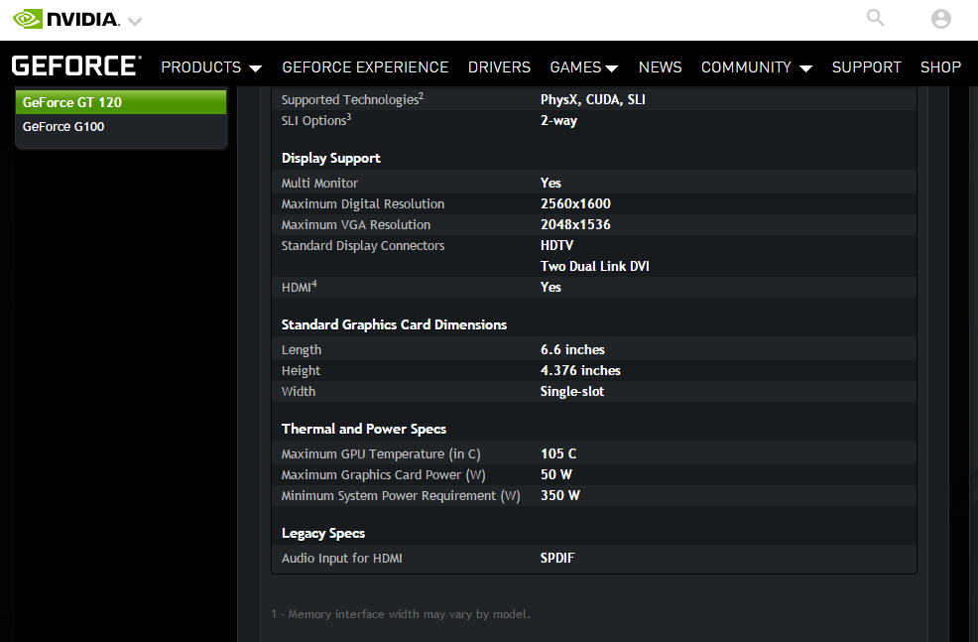Click the Audio Input for HDMI label
This screenshot has width=978, height=642.
click(x=342, y=559)
